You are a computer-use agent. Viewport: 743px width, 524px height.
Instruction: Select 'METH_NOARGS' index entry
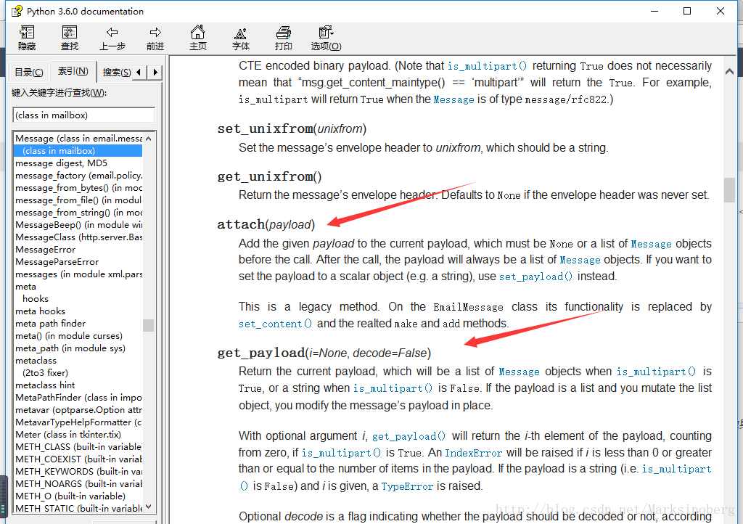pyautogui.click(x=78, y=483)
